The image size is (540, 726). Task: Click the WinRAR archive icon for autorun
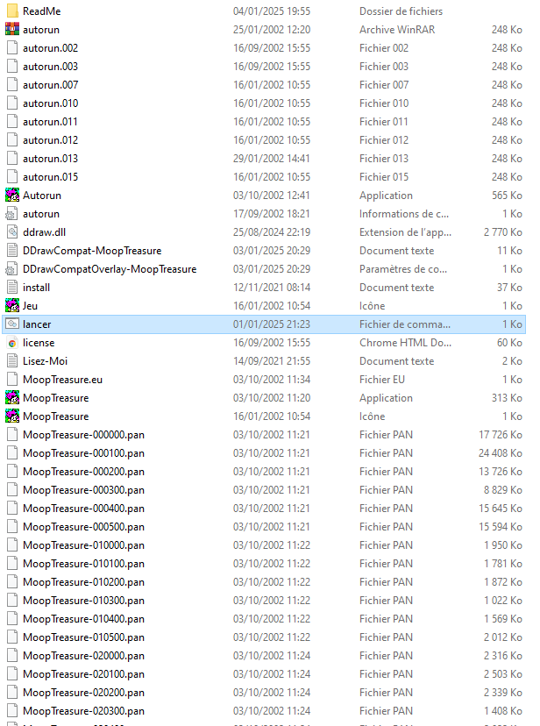(12, 30)
